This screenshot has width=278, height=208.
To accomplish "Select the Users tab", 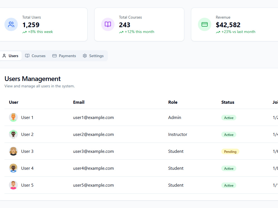I will 11,56.
